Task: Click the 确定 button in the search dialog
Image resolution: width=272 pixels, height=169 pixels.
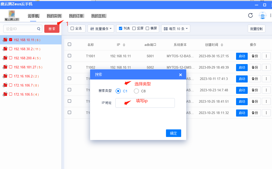Action: [x=173, y=133]
